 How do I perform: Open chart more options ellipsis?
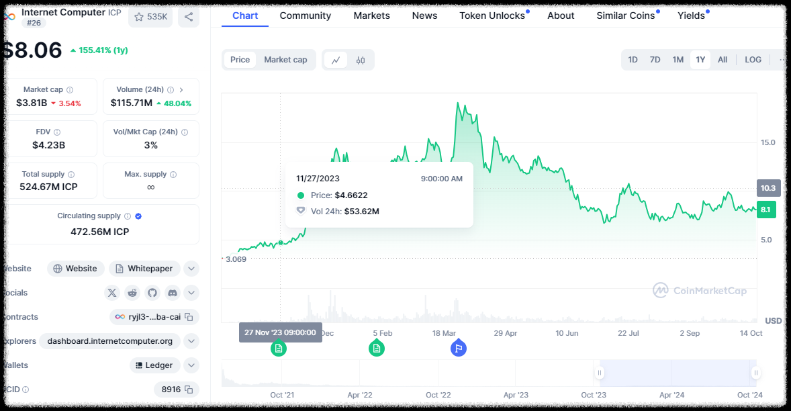[782, 60]
